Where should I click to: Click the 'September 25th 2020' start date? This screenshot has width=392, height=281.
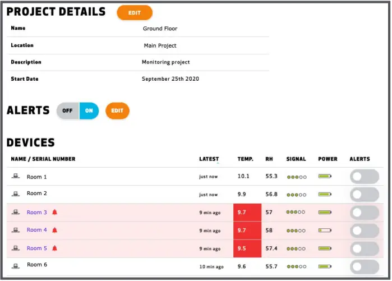tap(170, 79)
